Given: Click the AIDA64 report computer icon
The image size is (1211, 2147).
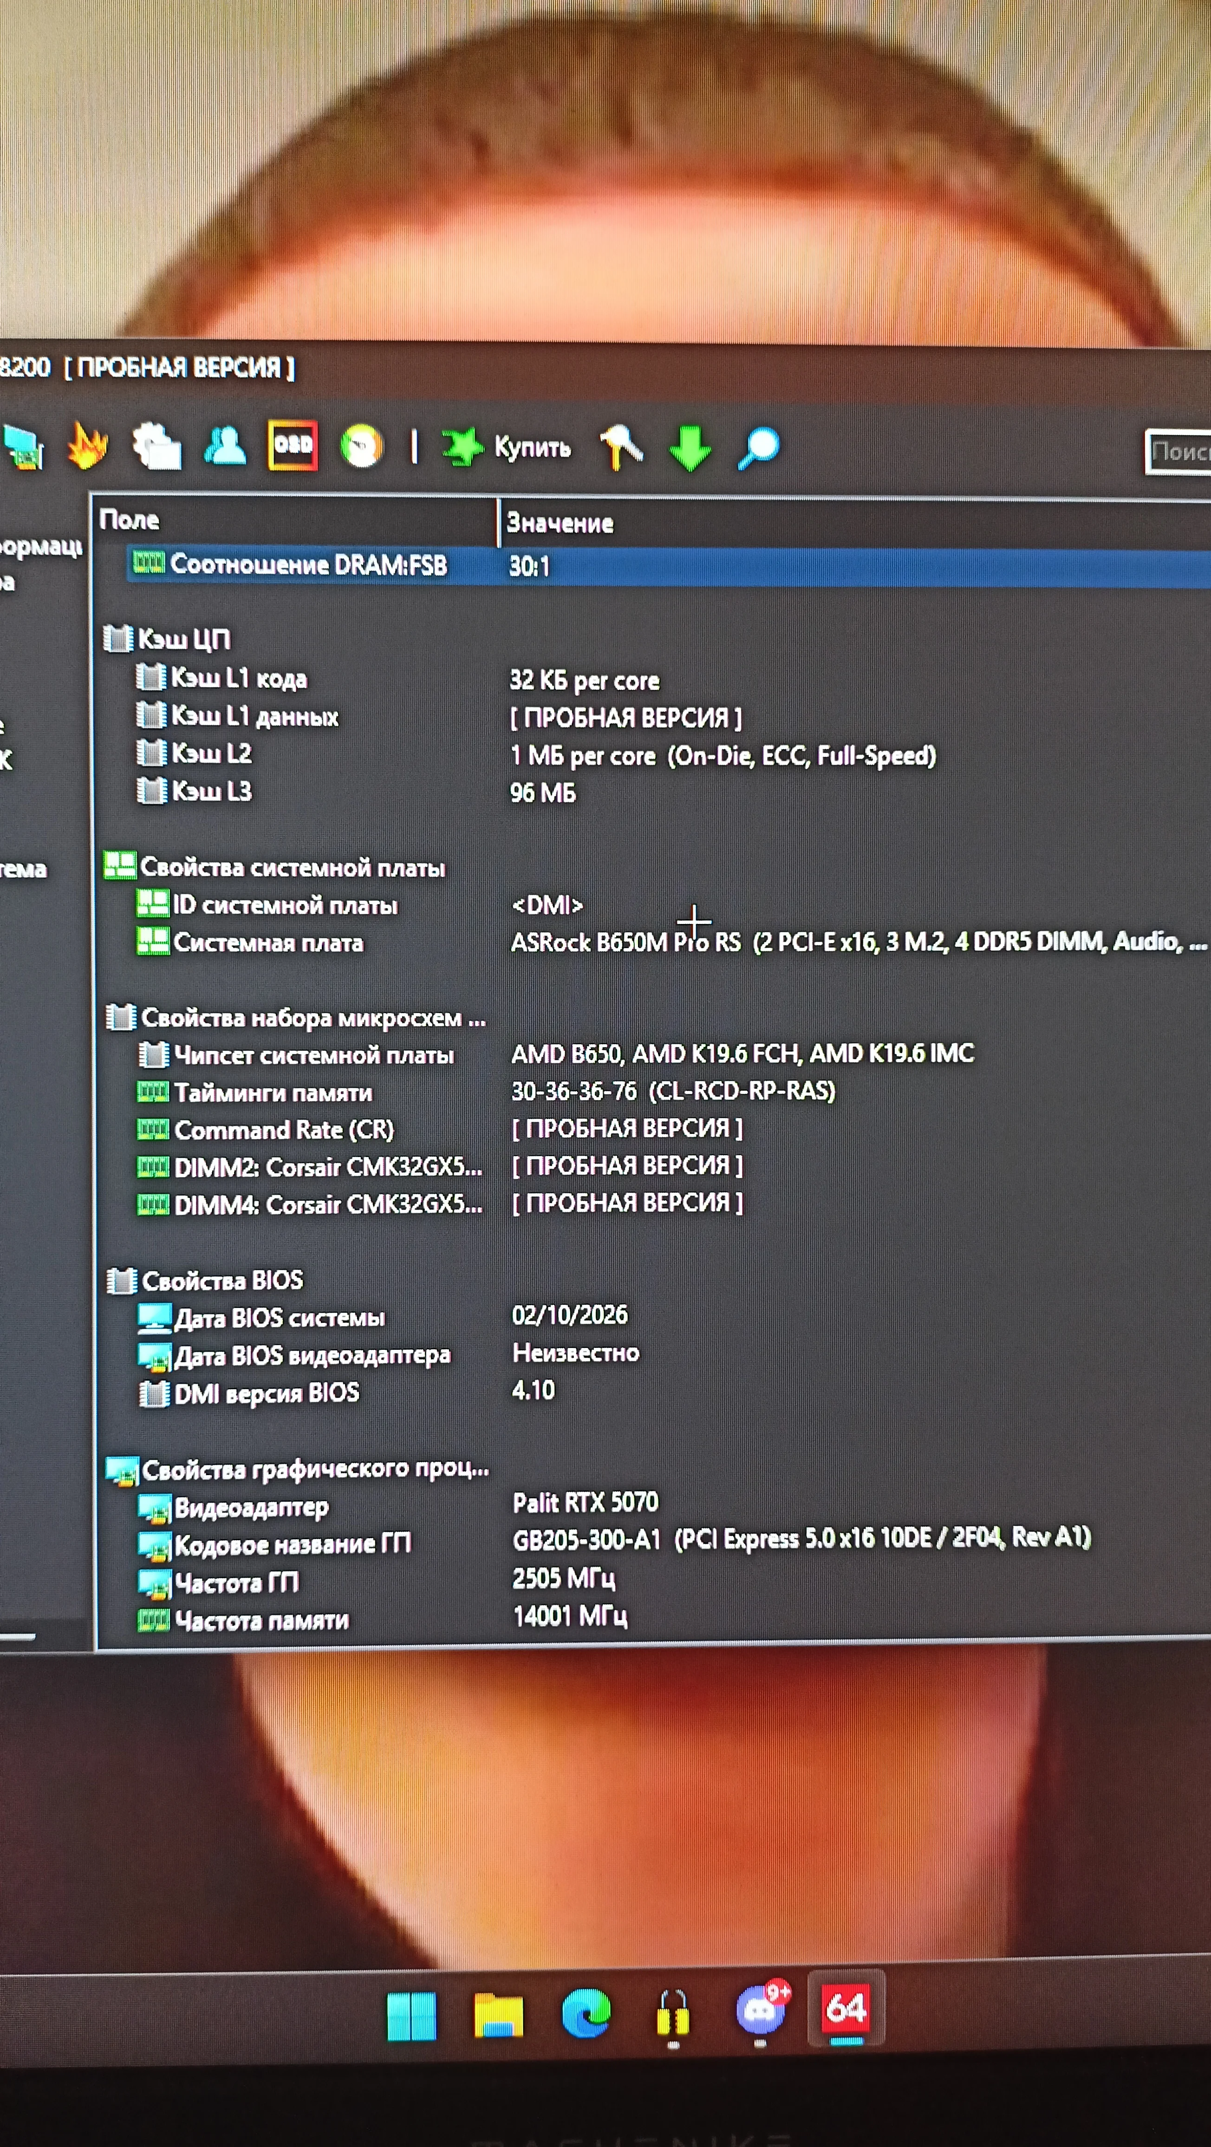Looking at the screenshot, I should pos(23,447).
